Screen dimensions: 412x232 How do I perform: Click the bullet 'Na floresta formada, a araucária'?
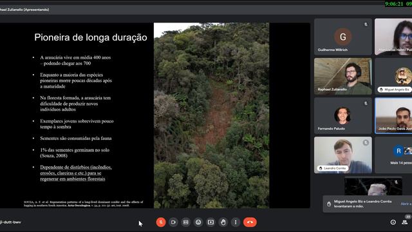tap(75, 104)
